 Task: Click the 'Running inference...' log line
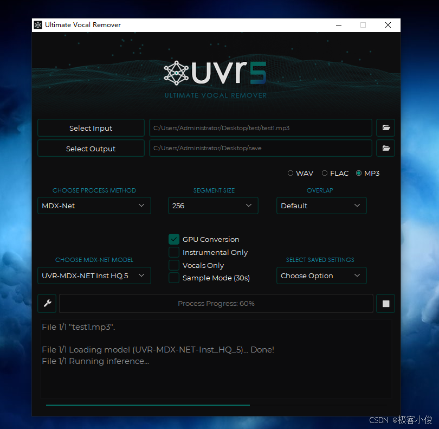pyautogui.click(x=95, y=361)
